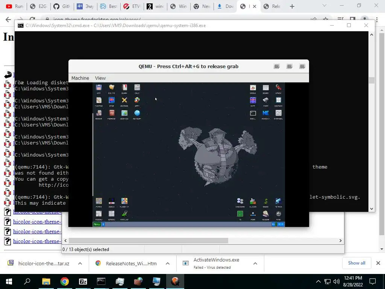Open a new Chrome tab with plus button
This screenshot has height=289, width=385.
tap(292, 6)
